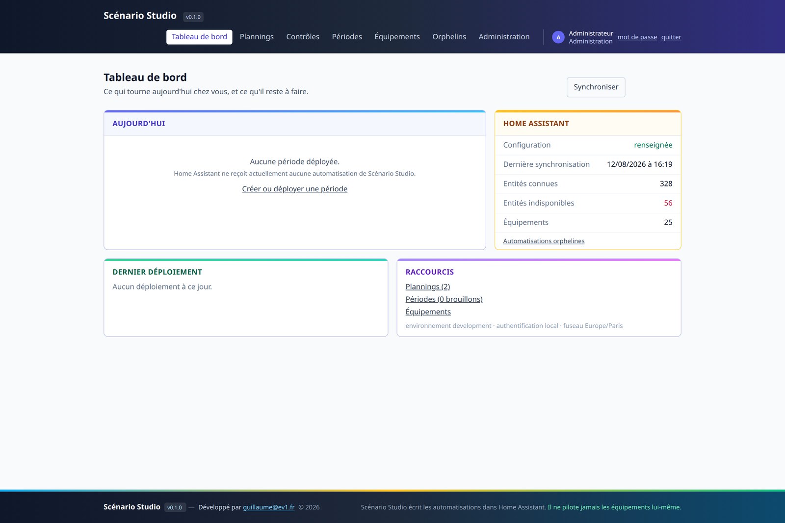This screenshot has width=785, height=523.
Task: Click the DERNIER DÉPLOIEMENT heading
Action: 157,272
